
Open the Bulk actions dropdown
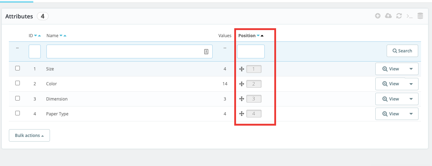click(x=29, y=135)
